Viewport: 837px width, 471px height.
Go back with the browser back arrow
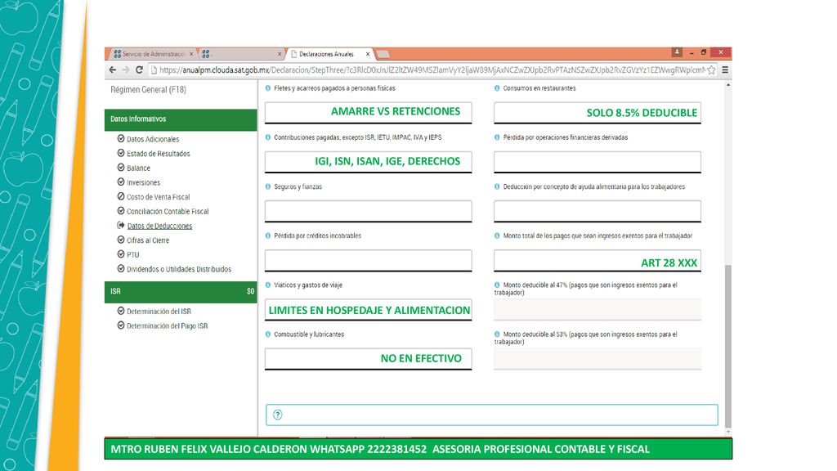112,70
